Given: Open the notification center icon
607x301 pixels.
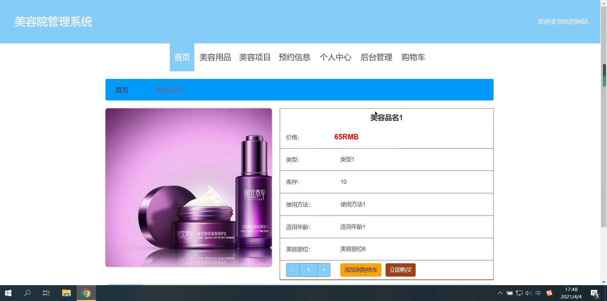Looking at the screenshot, I should click(594, 293).
